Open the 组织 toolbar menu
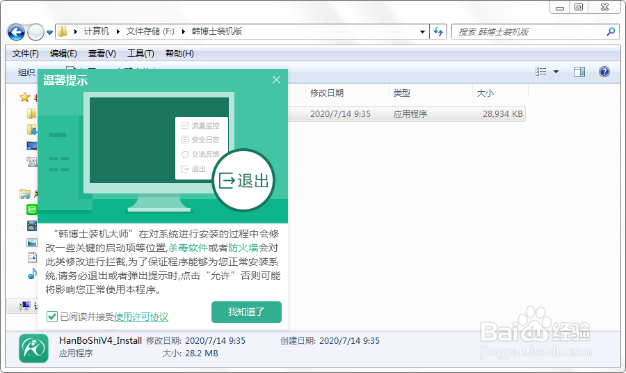The width and height of the screenshot is (626, 373). [26, 72]
